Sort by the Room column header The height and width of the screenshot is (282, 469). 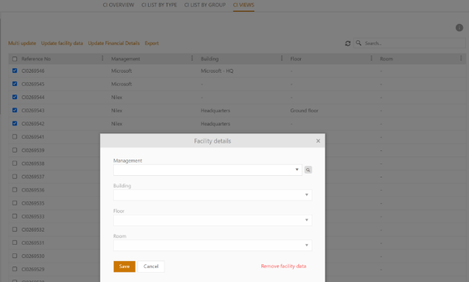pyautogui.click(x=387, y=59)
